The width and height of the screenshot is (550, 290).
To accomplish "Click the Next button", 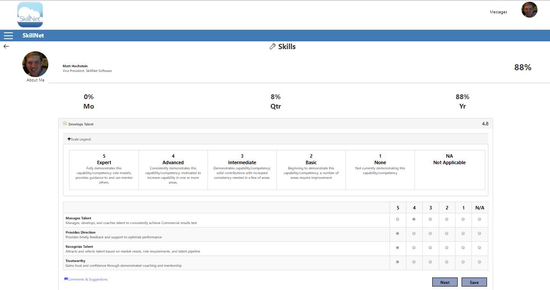I will (x=445, y=282).
